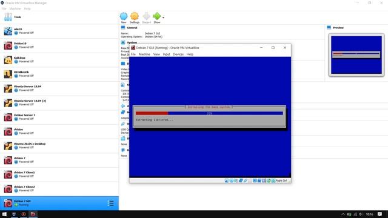
Task: Select the KaliLinux machine icon
Action: (8, 60)
